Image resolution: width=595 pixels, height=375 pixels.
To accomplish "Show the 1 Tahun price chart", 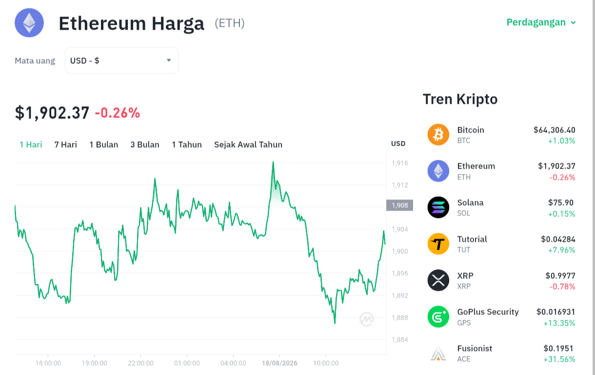I will click(x=187, y=144).
